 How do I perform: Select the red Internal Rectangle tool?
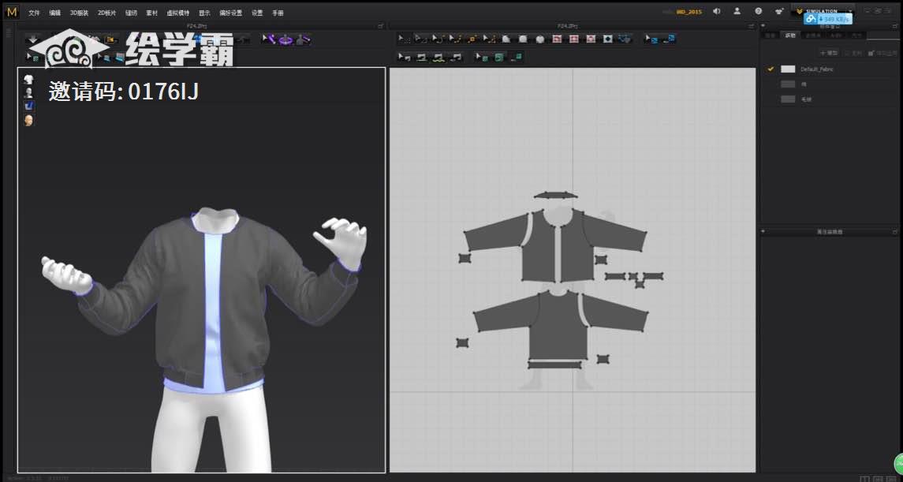click(573, 39)
